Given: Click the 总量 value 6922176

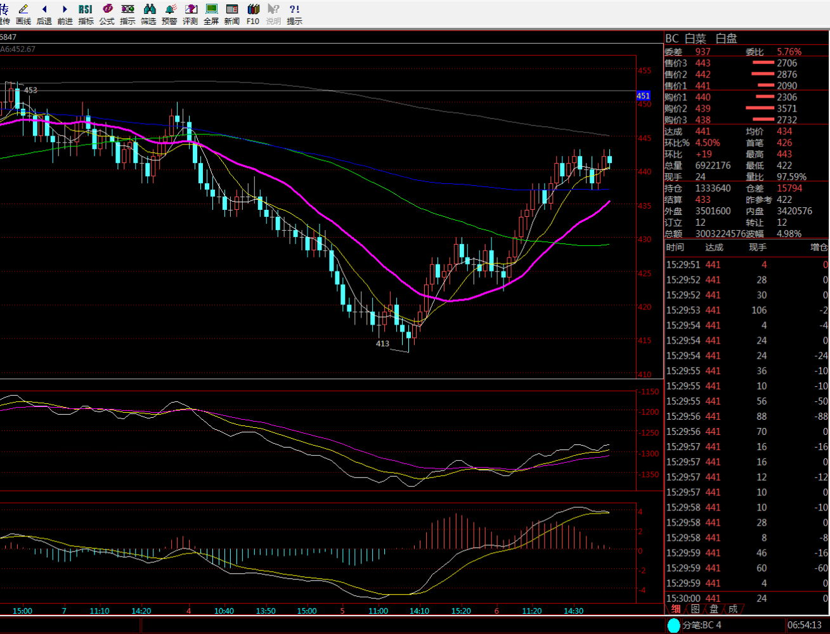Looking at the screenshot, I should tap(713, 165).
